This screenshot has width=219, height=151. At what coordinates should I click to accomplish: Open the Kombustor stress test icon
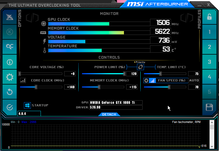pyautogui.click(x=9, y=32)
